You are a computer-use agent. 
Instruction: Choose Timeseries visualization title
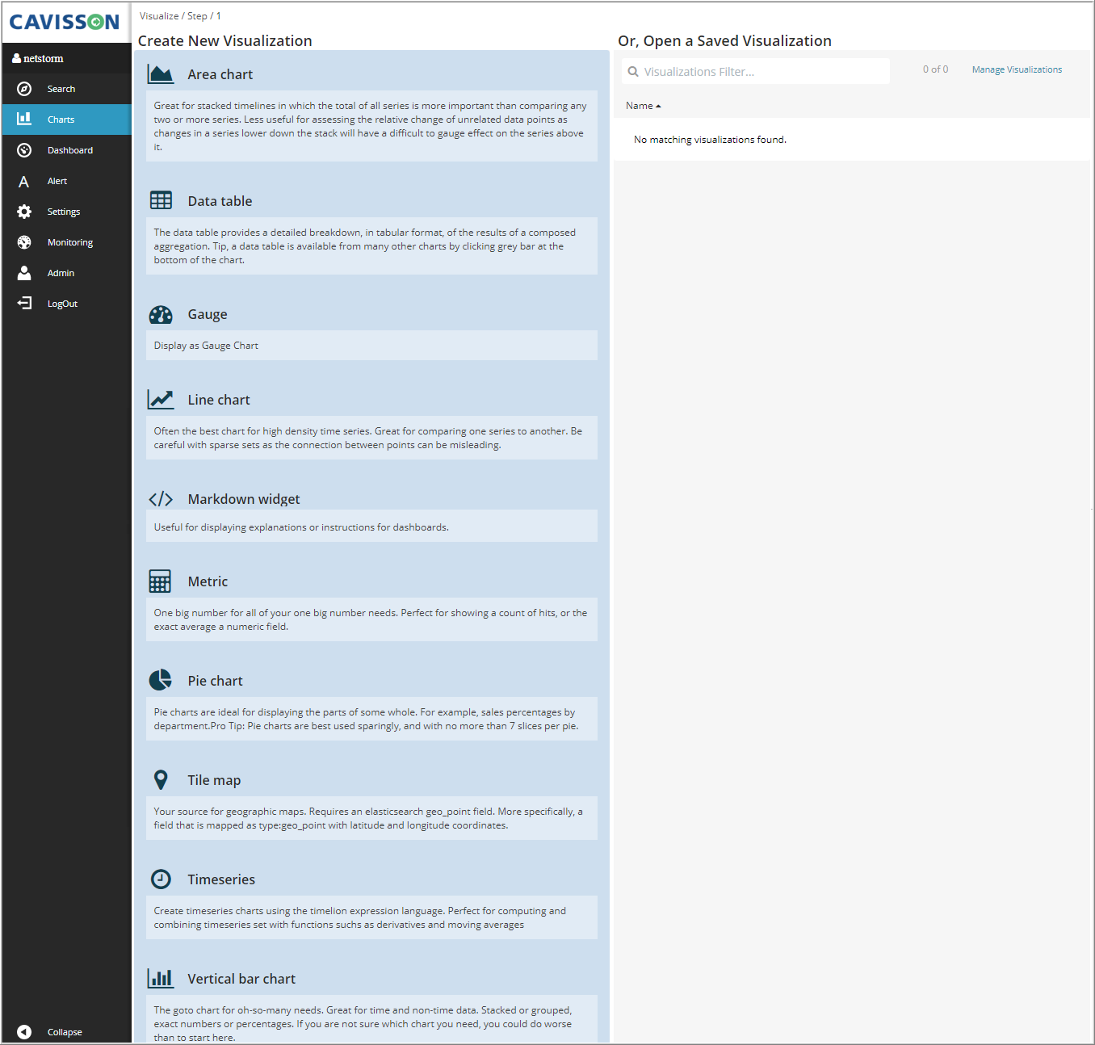[221, 879]
